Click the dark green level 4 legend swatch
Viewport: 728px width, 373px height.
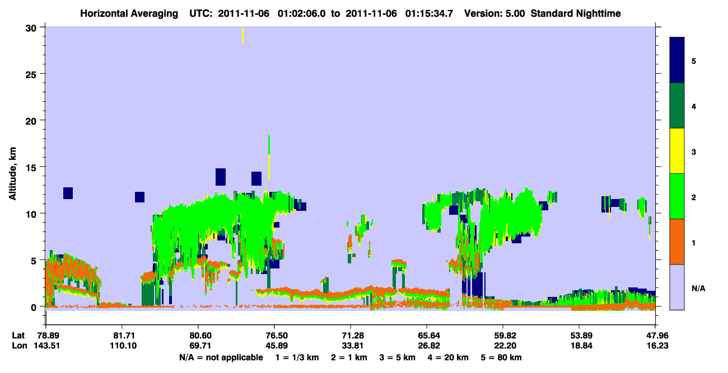coord(677,106)
